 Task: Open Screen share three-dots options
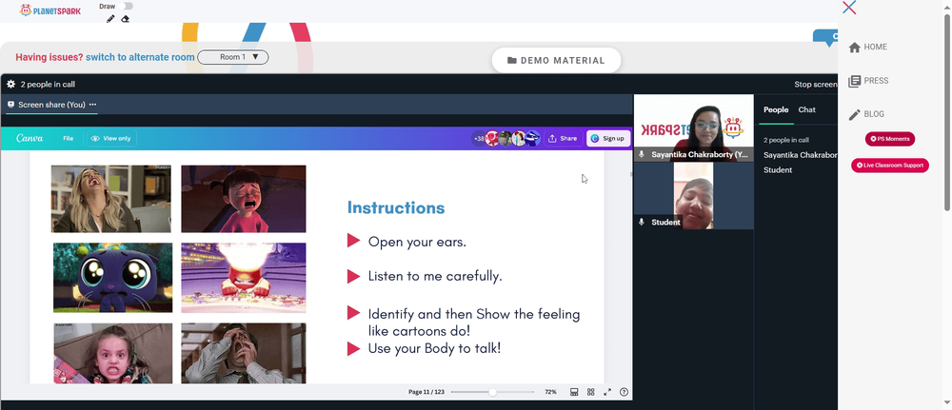[x=92, y=105]
